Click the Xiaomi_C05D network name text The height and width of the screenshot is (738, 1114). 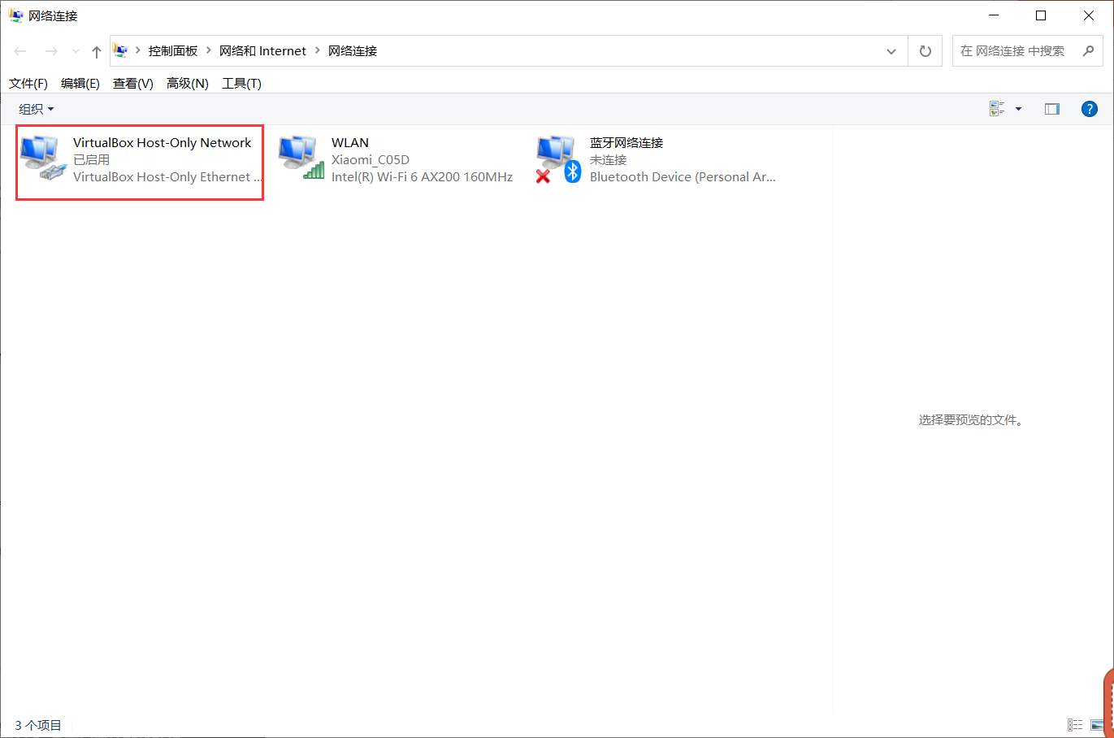pyautogui.click(x=371, y=160)
